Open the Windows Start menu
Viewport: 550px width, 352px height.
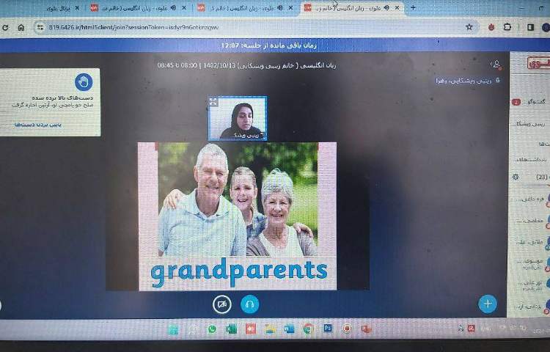pos(173,329)
